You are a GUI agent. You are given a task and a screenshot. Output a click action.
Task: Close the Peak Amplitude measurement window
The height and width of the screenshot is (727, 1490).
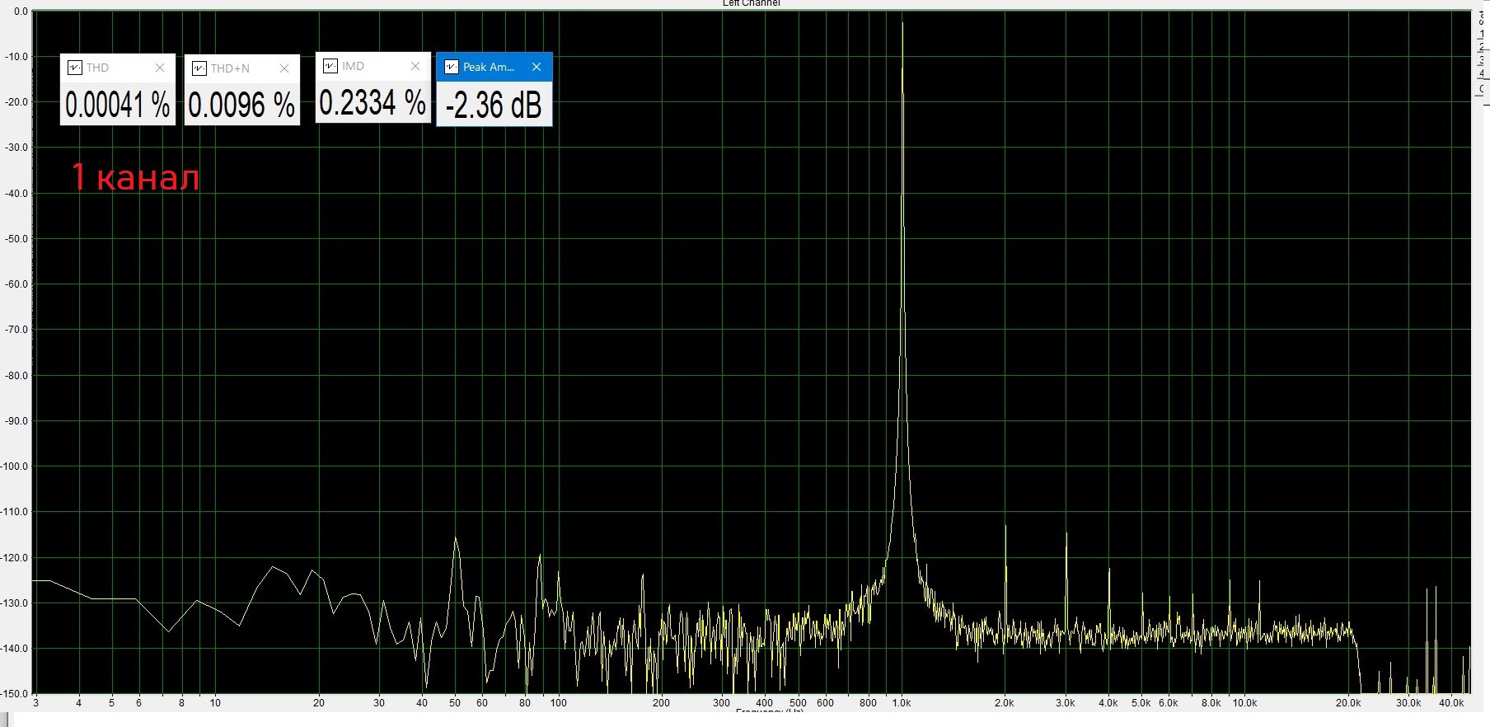point(536,67)
